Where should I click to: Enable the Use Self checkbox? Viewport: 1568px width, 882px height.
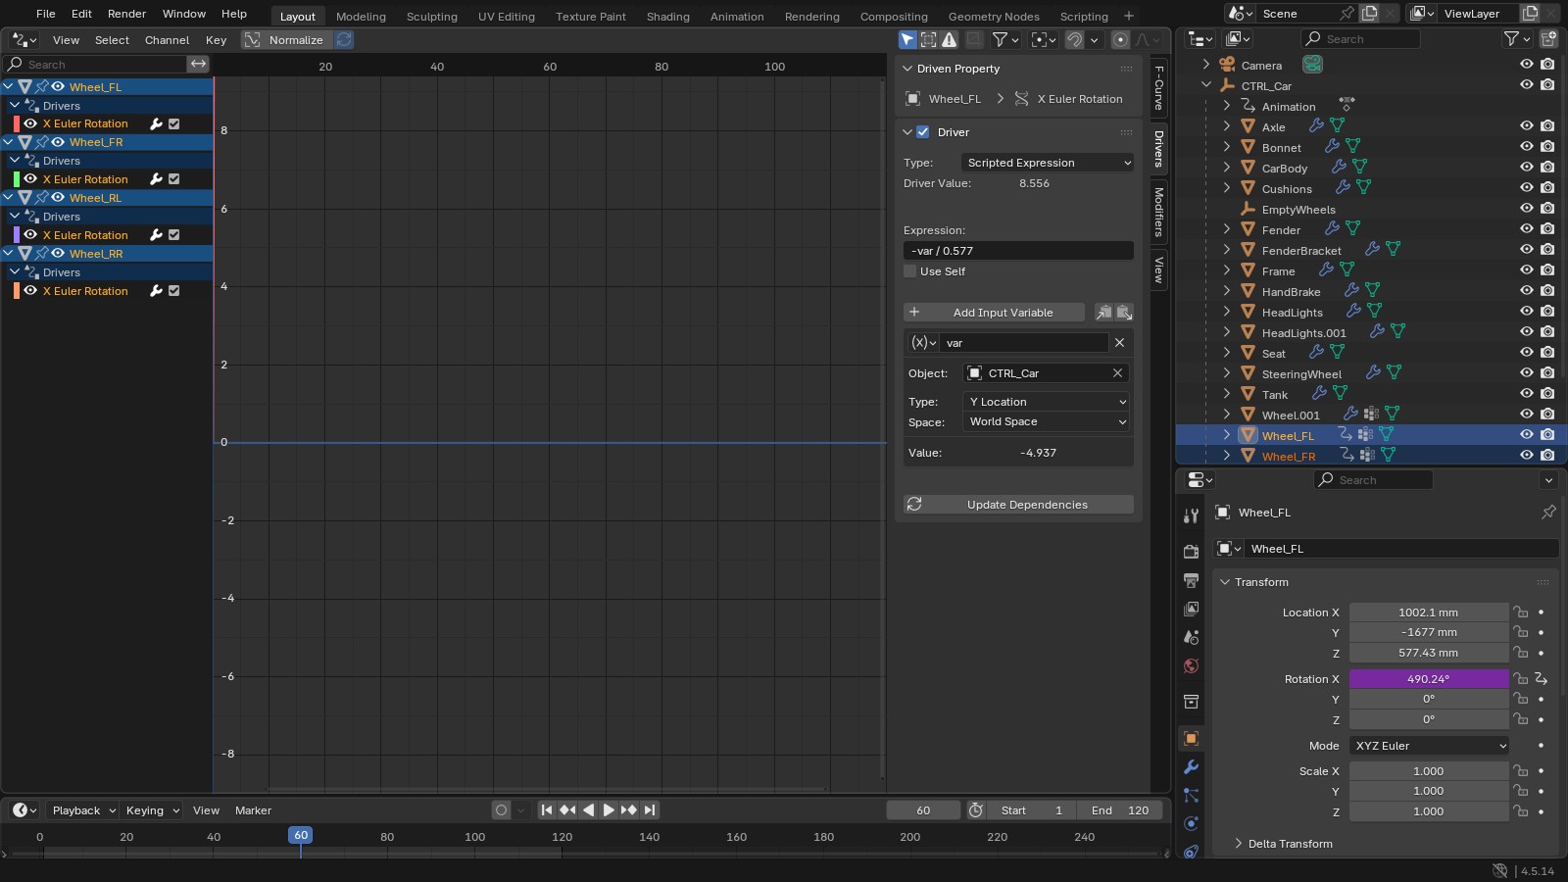pos(909,271)
